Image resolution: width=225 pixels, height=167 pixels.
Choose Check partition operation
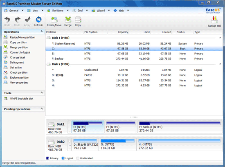[19, 72]
